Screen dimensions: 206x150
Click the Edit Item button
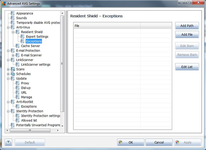[187, 46]
